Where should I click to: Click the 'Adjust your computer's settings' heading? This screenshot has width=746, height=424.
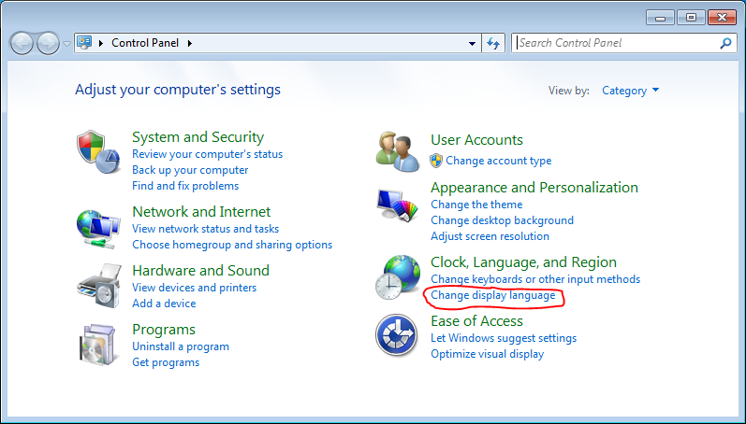tap(178, 90)
